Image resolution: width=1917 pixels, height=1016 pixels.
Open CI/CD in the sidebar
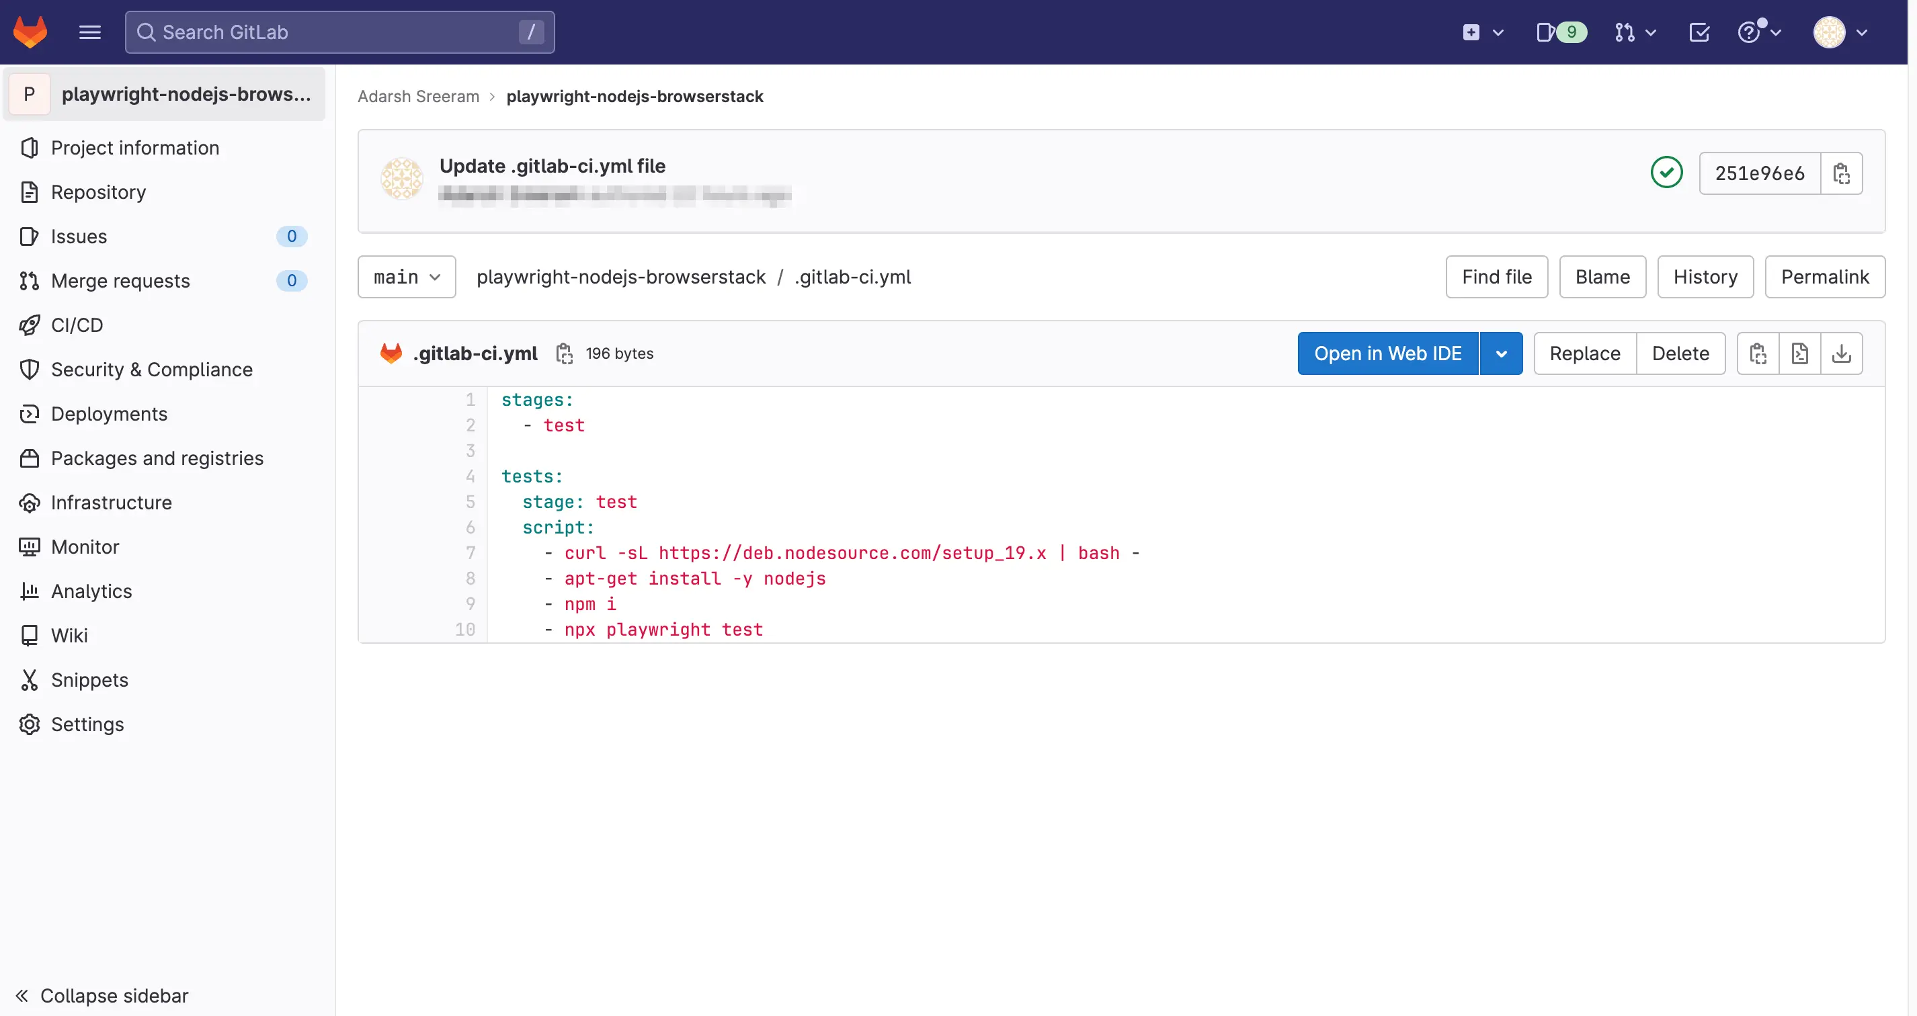(x=77, y=325)
